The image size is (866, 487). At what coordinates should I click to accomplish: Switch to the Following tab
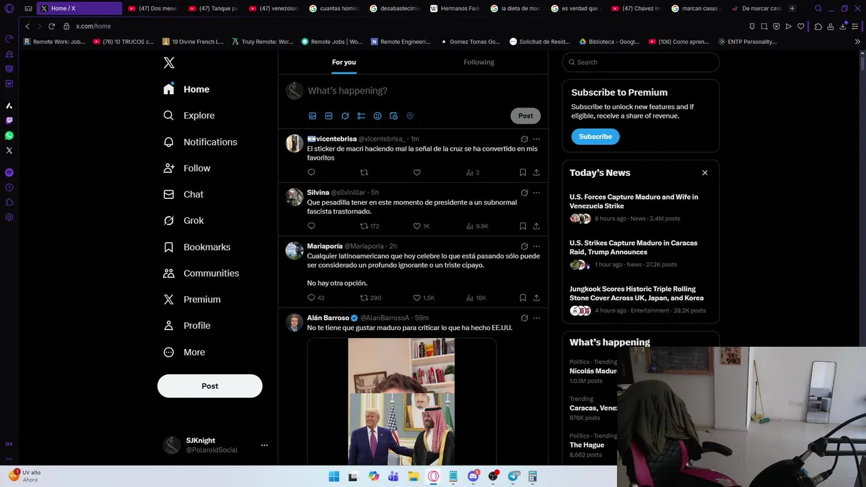tap(479, 62)
